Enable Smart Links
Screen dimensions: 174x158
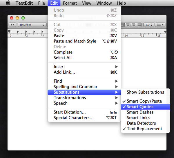[x=145, y=118]
